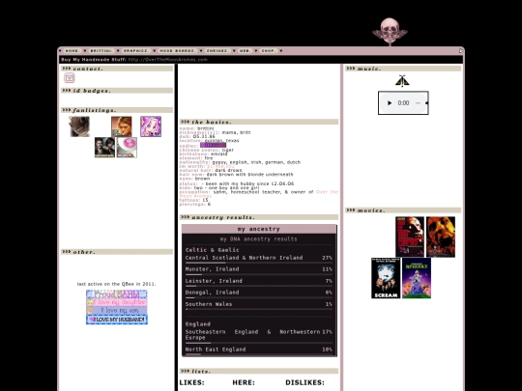Screen dimensions: 522x391
Task: Click the 'other.' section header
Action: point(117,252)
